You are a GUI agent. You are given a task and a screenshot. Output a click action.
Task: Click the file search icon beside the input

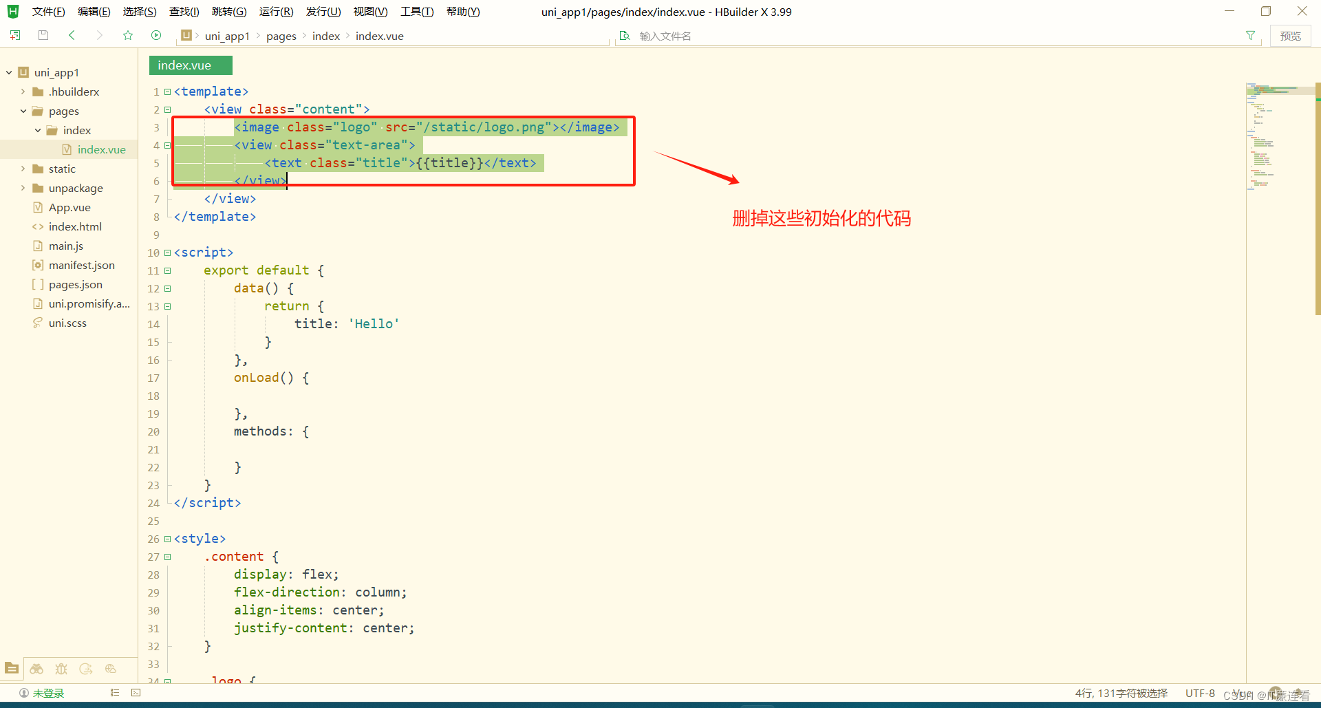pyautogui.click(x=625, y=35)
